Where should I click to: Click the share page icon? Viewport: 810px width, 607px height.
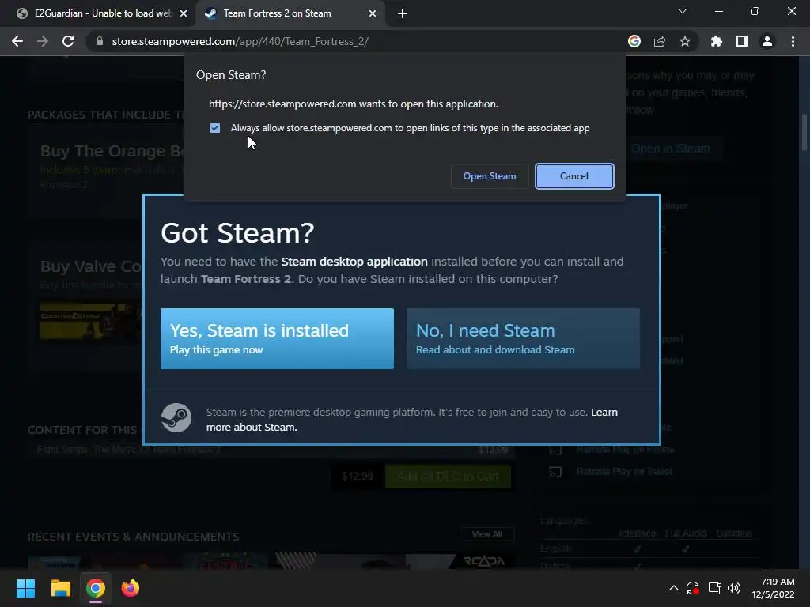pos(660,41)
